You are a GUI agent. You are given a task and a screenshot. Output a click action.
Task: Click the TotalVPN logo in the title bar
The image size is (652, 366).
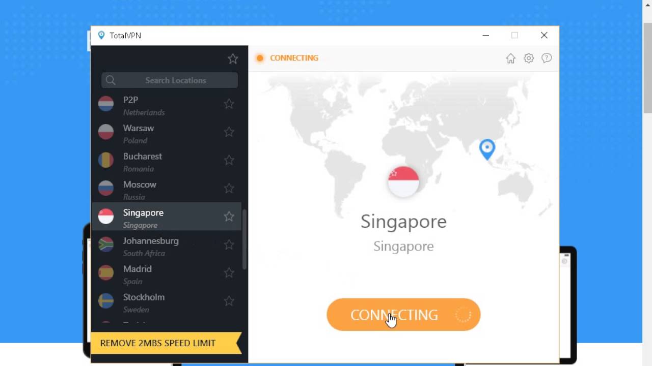(101, 36)
